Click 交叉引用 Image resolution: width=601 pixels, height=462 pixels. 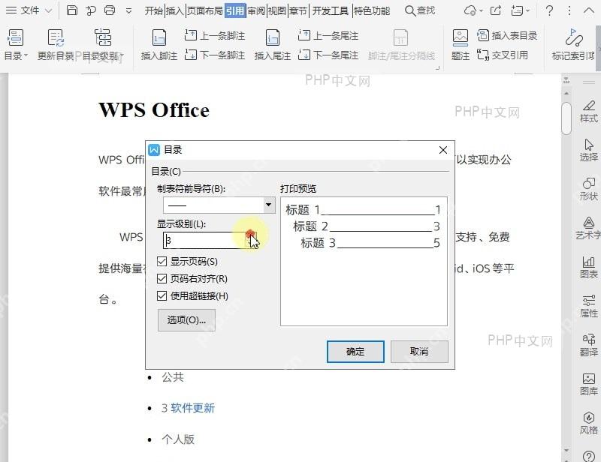(503, 55)
